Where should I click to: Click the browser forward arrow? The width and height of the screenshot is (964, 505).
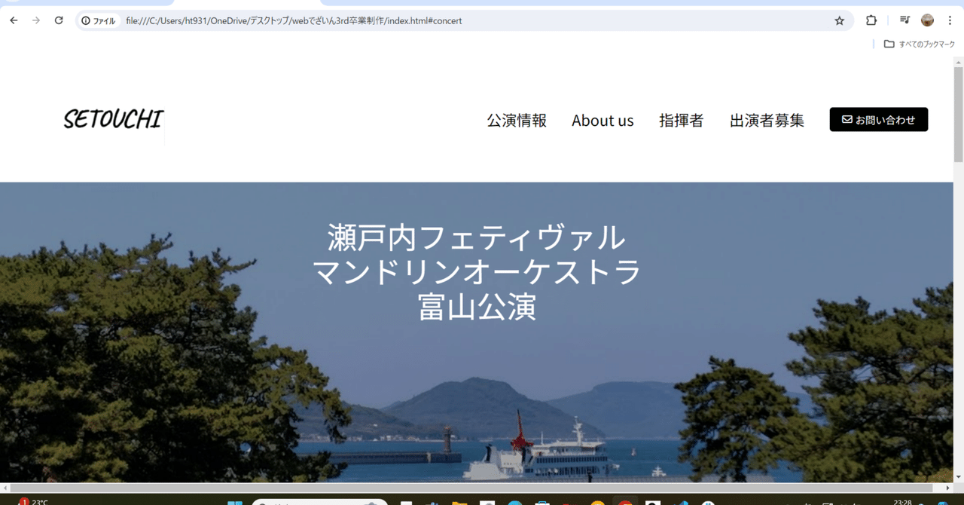[x=35, y=20]
